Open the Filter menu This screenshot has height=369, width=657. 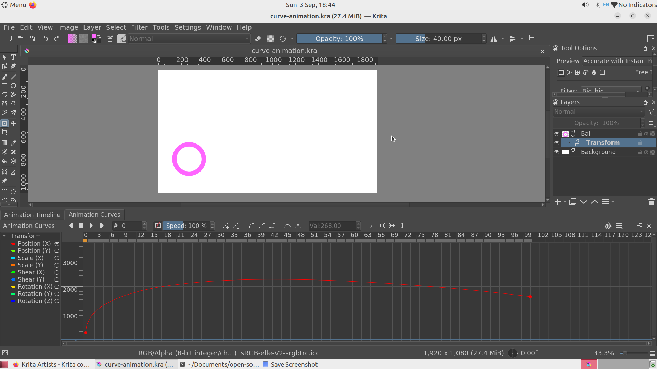click(139, 27)
